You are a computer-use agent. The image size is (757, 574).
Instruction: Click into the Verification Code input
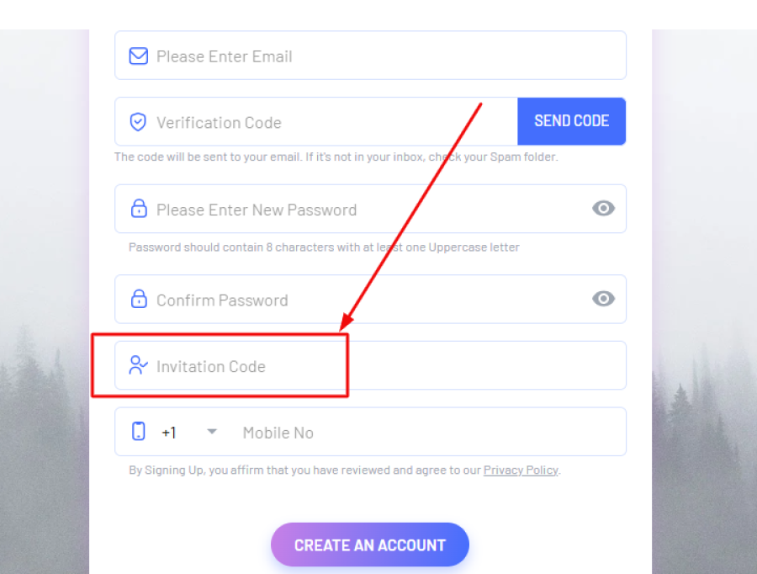(328, 122)
